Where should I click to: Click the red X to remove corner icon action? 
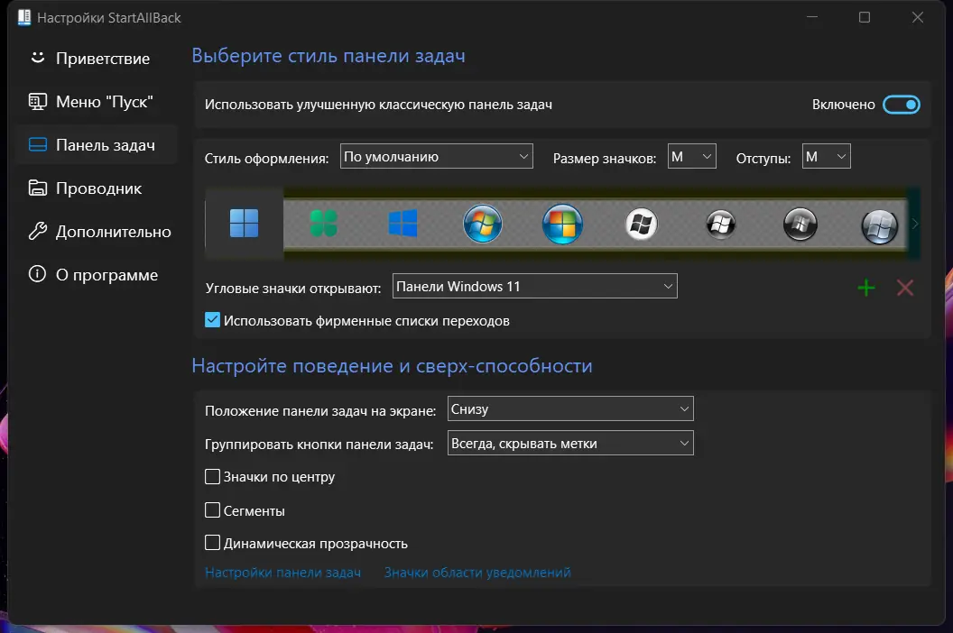904,288
